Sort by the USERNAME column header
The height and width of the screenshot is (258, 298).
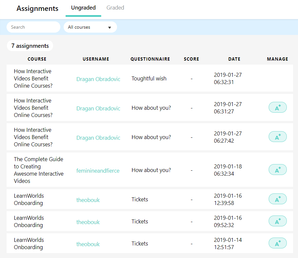[96, 59]
